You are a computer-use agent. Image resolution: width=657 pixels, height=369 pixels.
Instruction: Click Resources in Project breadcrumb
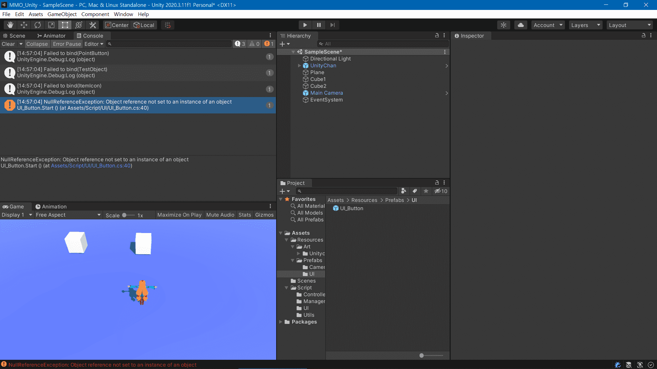click(364, 200)
